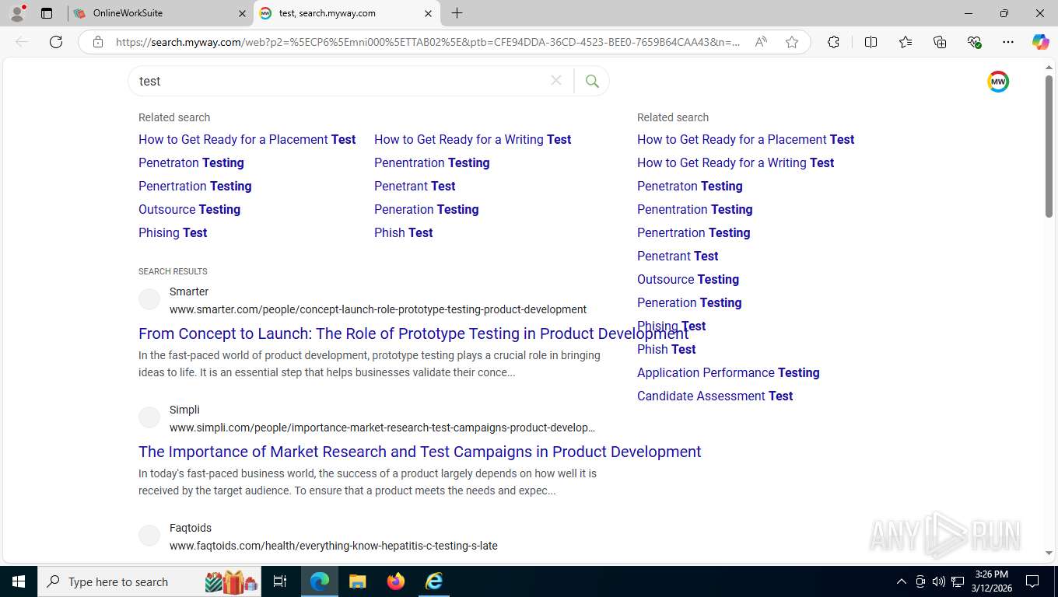Click the page vertical scrollbar thumb
Image resolution: width=1058 pixels, height=597 pixels.
click(1049, 146)
